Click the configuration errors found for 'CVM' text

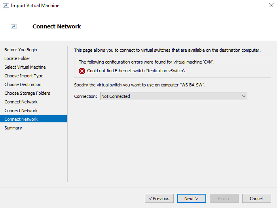(x=147, y=62)
